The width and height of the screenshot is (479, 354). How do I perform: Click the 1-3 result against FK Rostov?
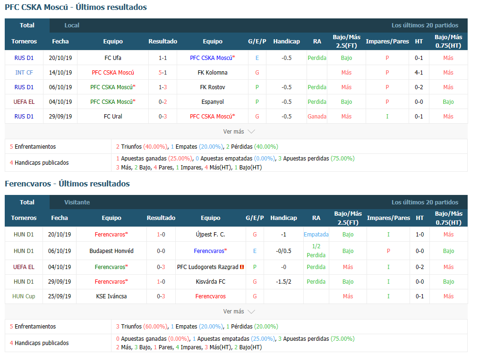(163, 87)
